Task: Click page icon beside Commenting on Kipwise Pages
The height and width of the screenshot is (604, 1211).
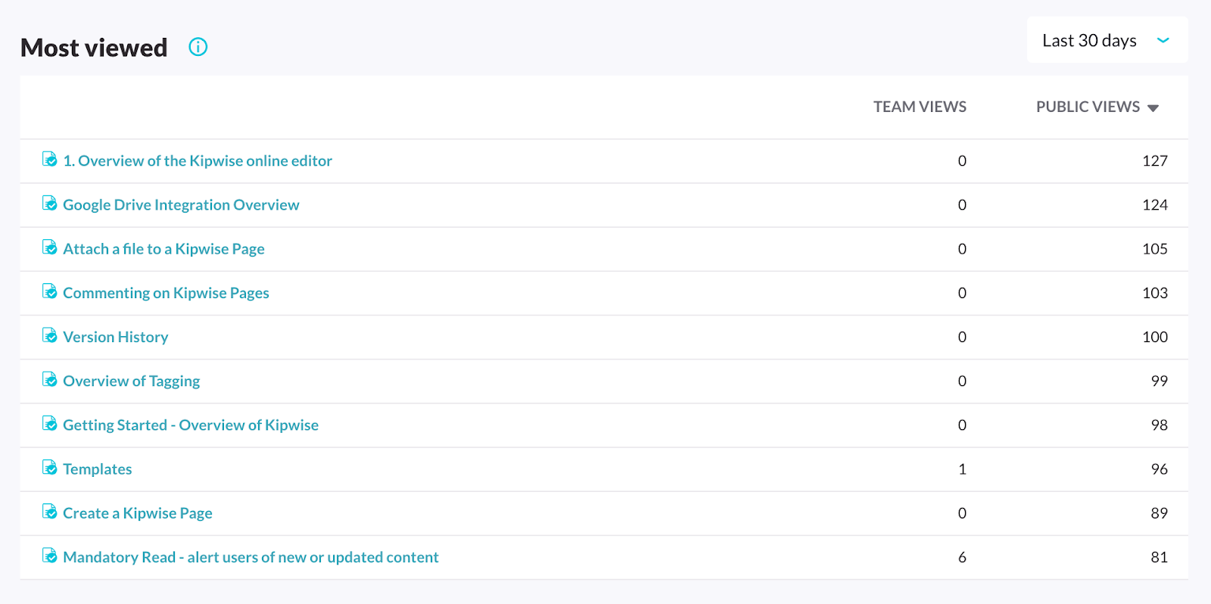Action: (x=49, y=291)
